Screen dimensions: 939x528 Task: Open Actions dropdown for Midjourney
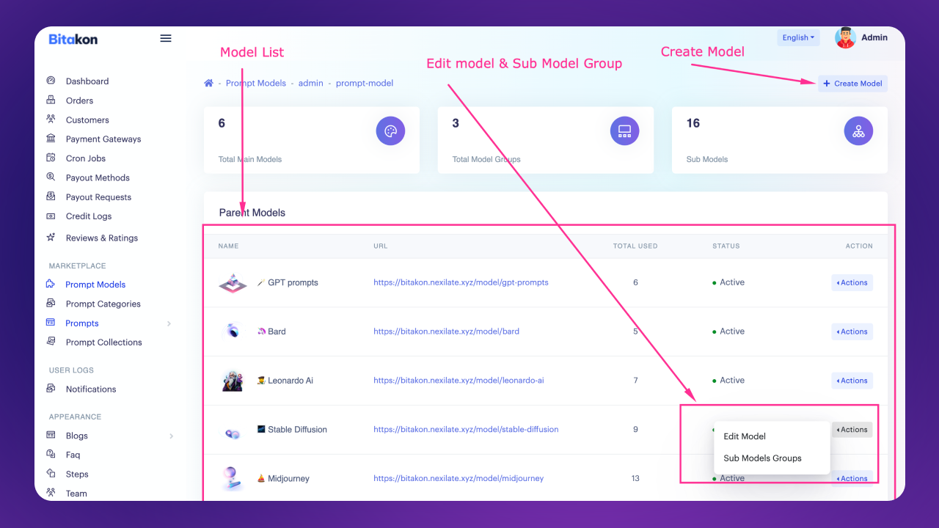pos(852,478)
